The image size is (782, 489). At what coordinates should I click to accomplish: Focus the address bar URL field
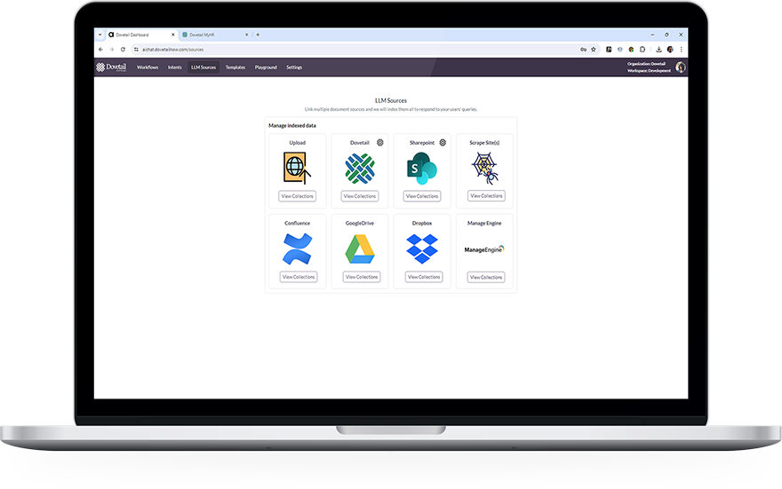(x=359, y=50)
